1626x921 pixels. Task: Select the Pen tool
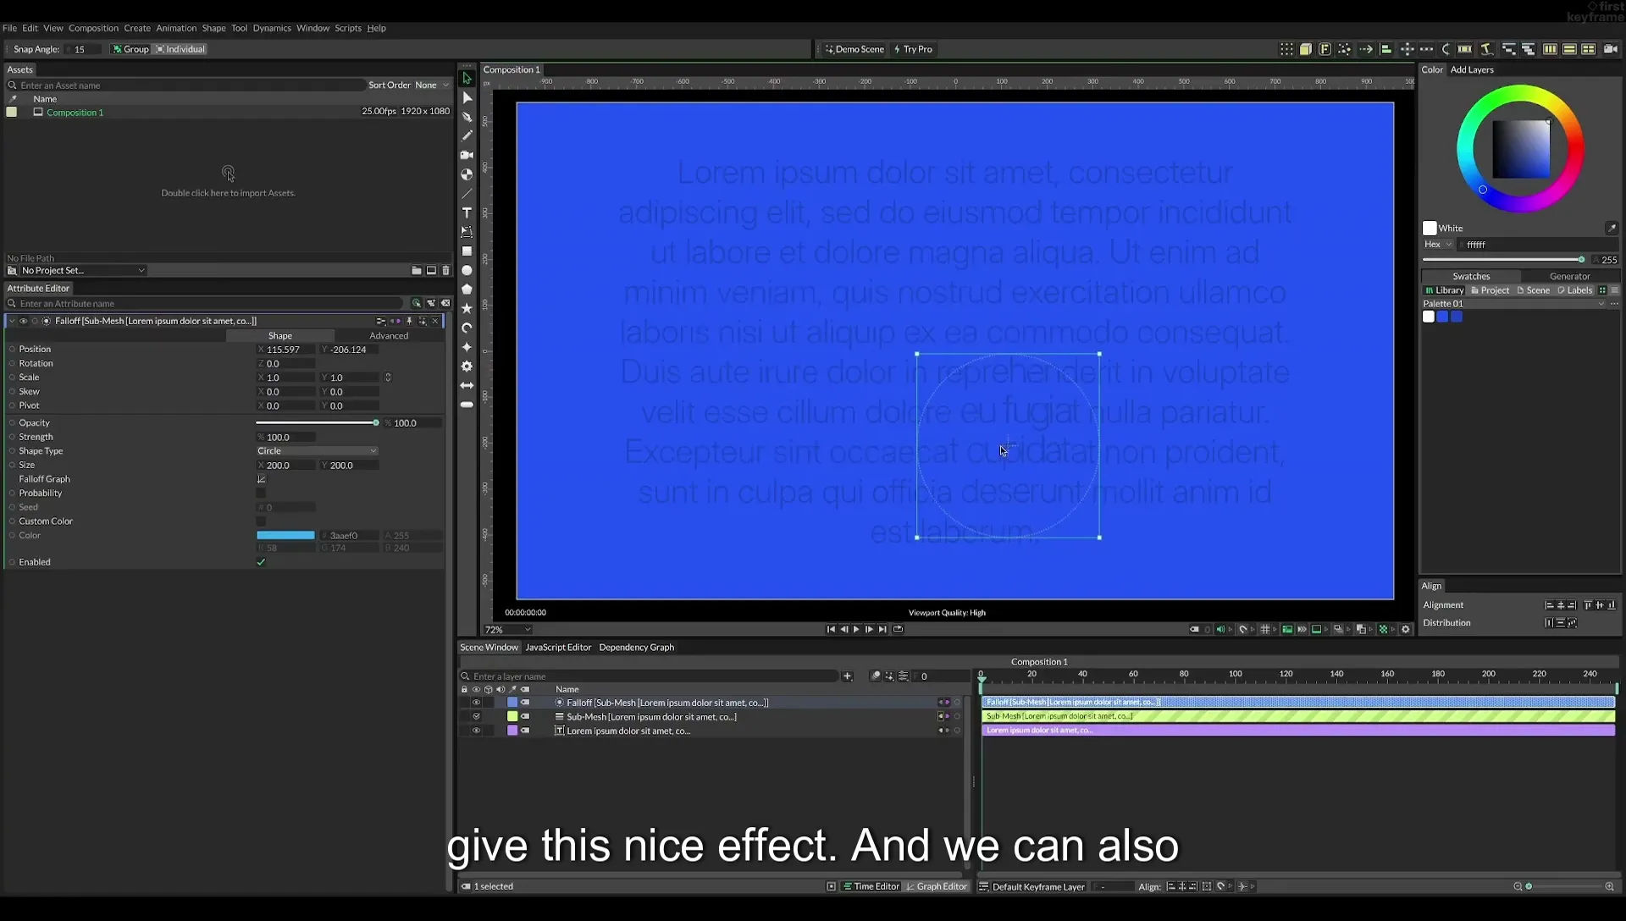(x=467, y=117)
